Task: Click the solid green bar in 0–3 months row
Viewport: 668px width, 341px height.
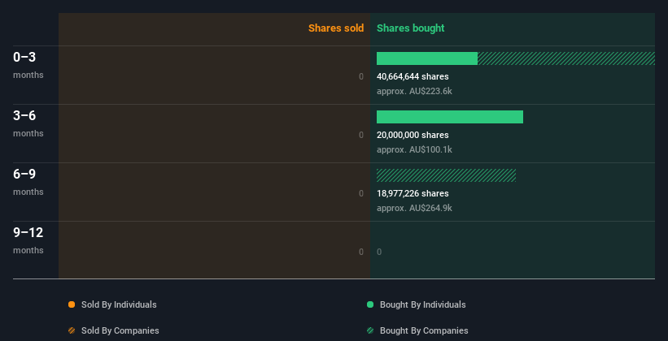Action: point(427,58)
